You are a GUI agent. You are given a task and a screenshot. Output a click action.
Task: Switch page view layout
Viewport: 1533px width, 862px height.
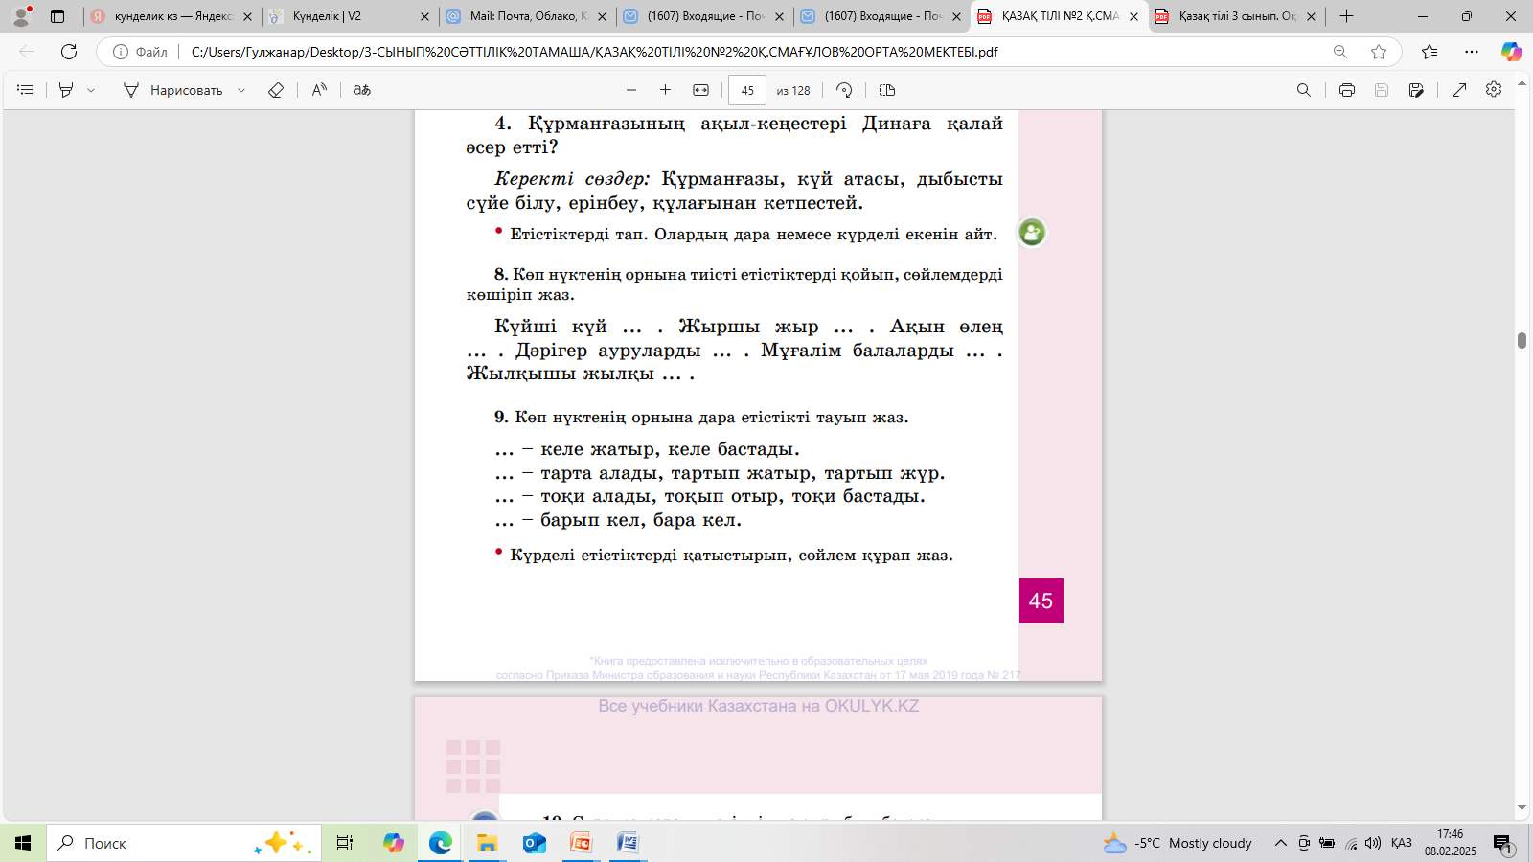tap(887, 90)
